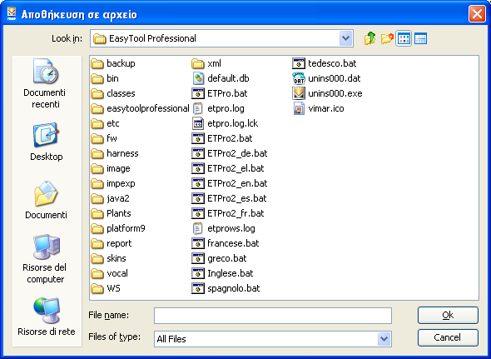Select the impexp folder
The image size is (491, 359).
(113, 183)
